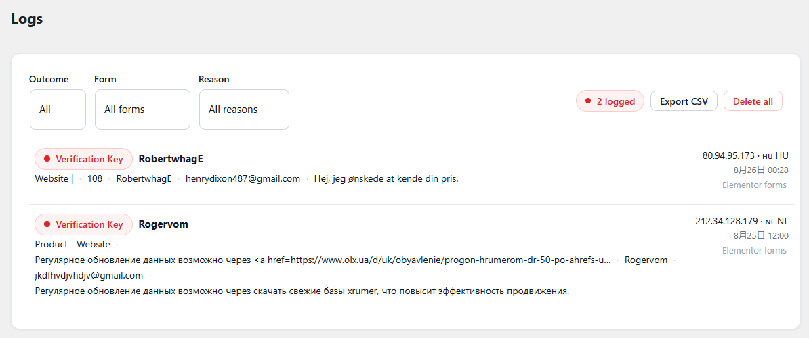The width and height of the screenshot is (809, 338).
Task: Click the NL country flag indicator
Action: click(x=770, y=222)
